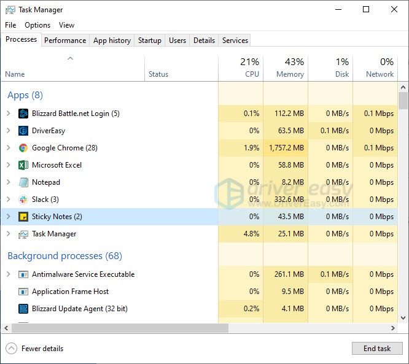
Task: Click the vertical scrollbar down arrow
Action: tap(403, 318)
